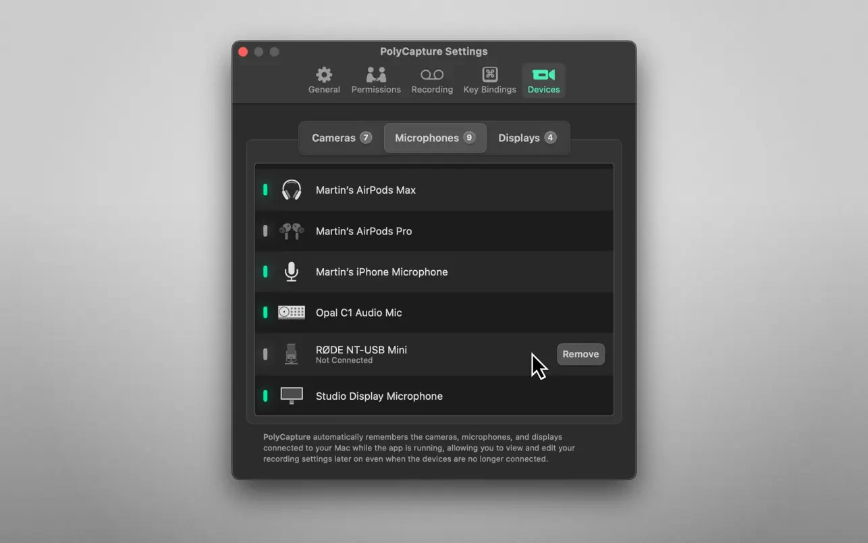Click the Studio Display monitor icon

point(292,396)
